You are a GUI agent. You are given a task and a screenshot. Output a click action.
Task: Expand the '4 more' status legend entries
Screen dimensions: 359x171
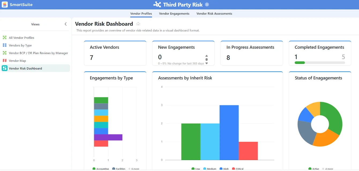328,169
